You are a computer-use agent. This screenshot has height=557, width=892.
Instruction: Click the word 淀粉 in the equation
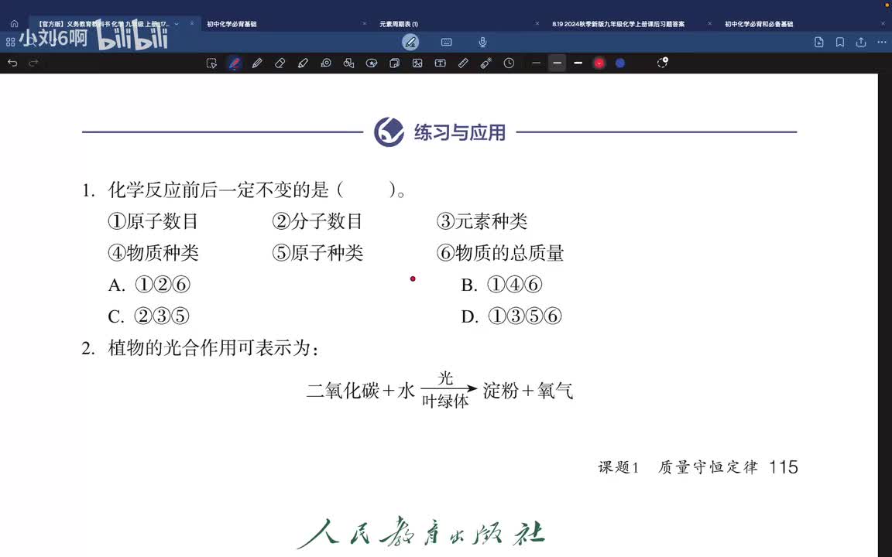click(x=501, y=391)
